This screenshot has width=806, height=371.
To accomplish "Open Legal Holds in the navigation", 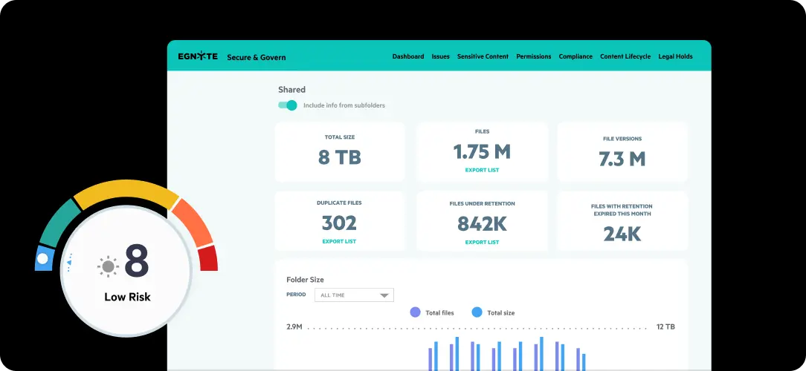I will click(x=675, y=56).
